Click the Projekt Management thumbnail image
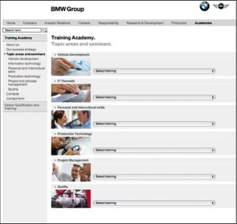The height and width of the screenshot is (224, 237). [71, 173]
